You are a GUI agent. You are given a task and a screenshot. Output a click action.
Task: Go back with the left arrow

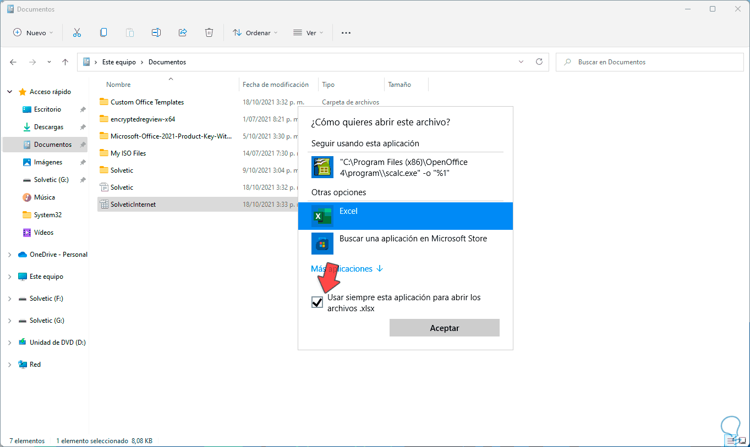tap(13, 62)
